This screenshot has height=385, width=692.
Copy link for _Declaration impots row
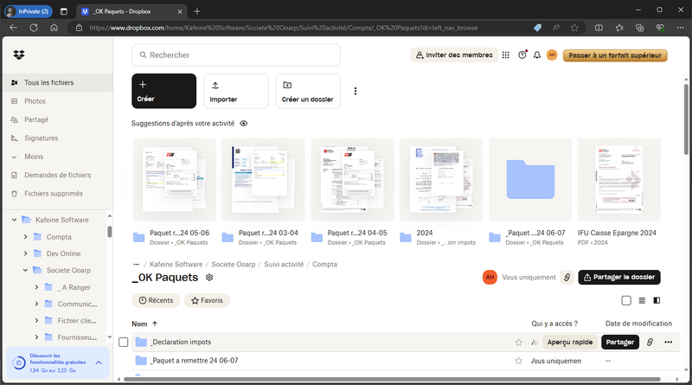650,342
